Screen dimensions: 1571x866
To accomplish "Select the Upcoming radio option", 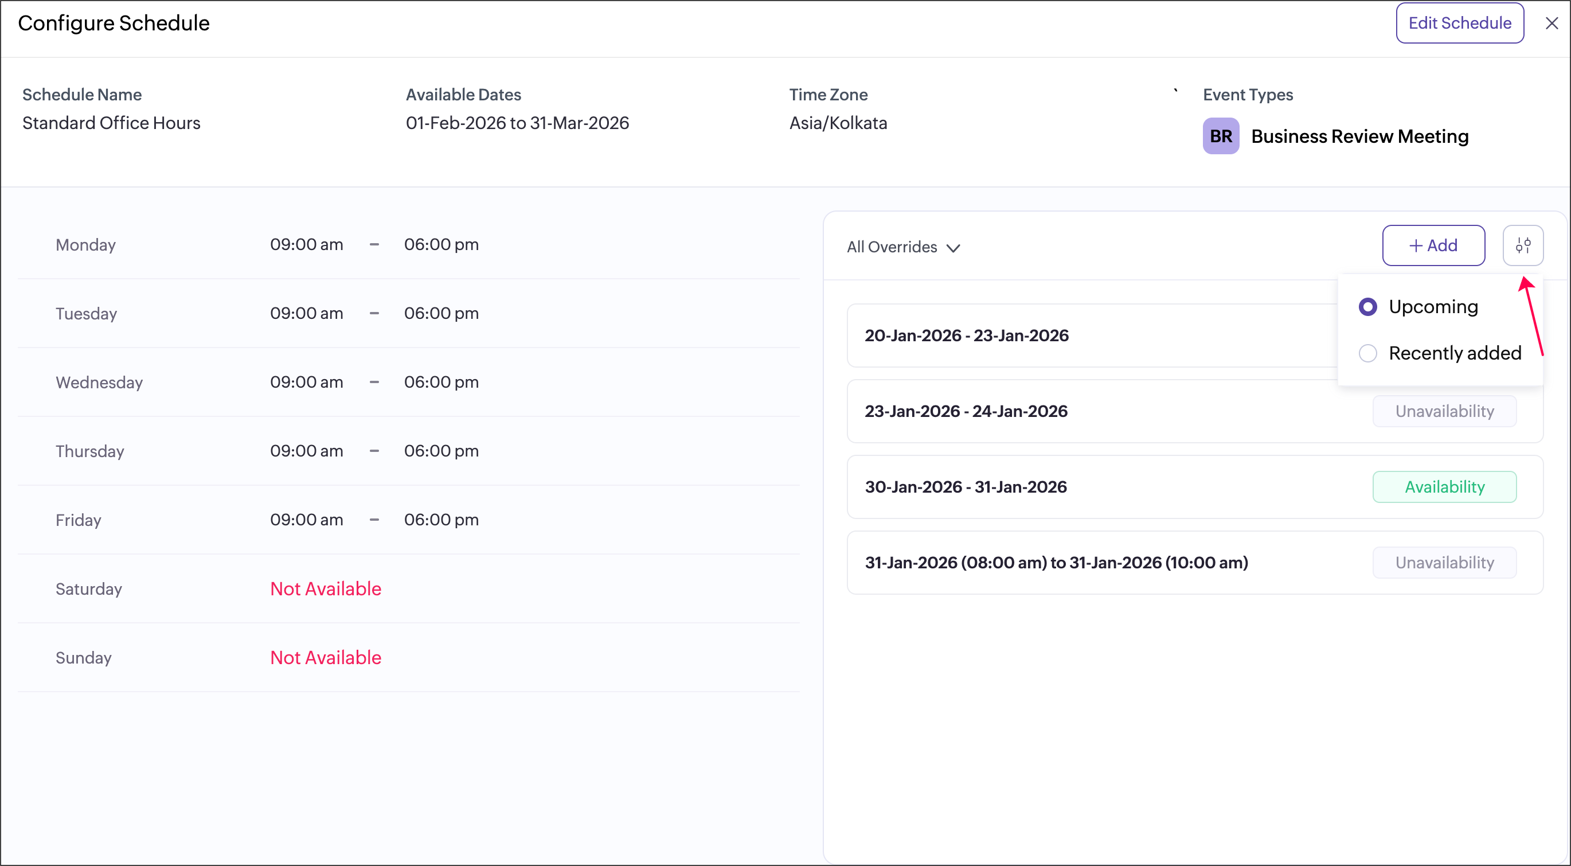I will pos(1368,307).
